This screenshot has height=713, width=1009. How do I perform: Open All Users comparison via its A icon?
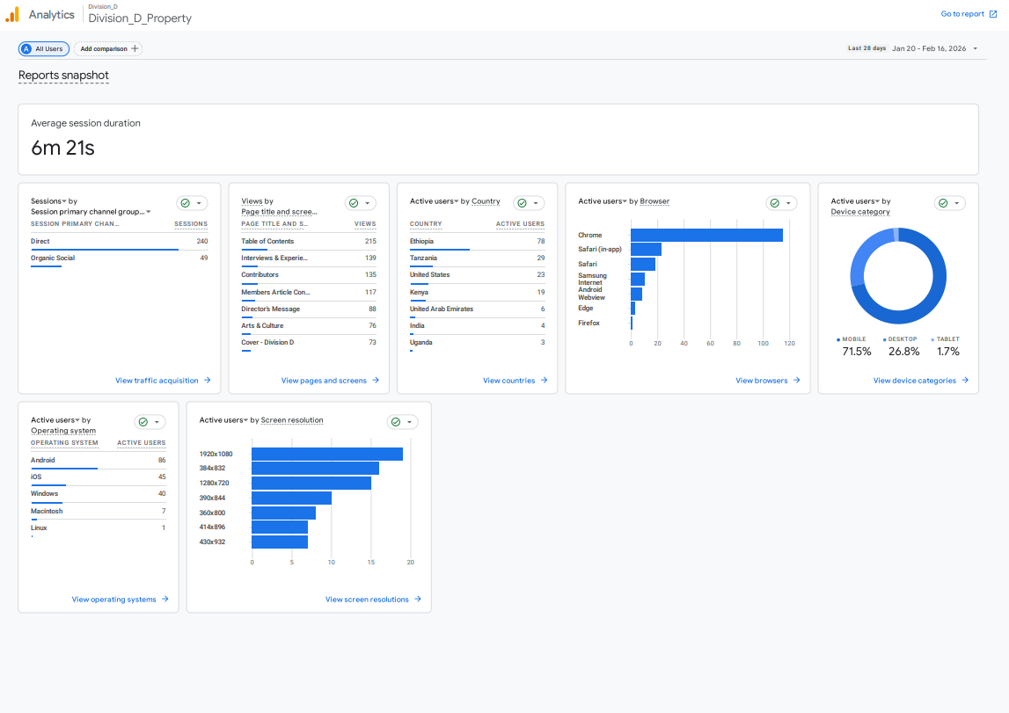click(26, 48)
